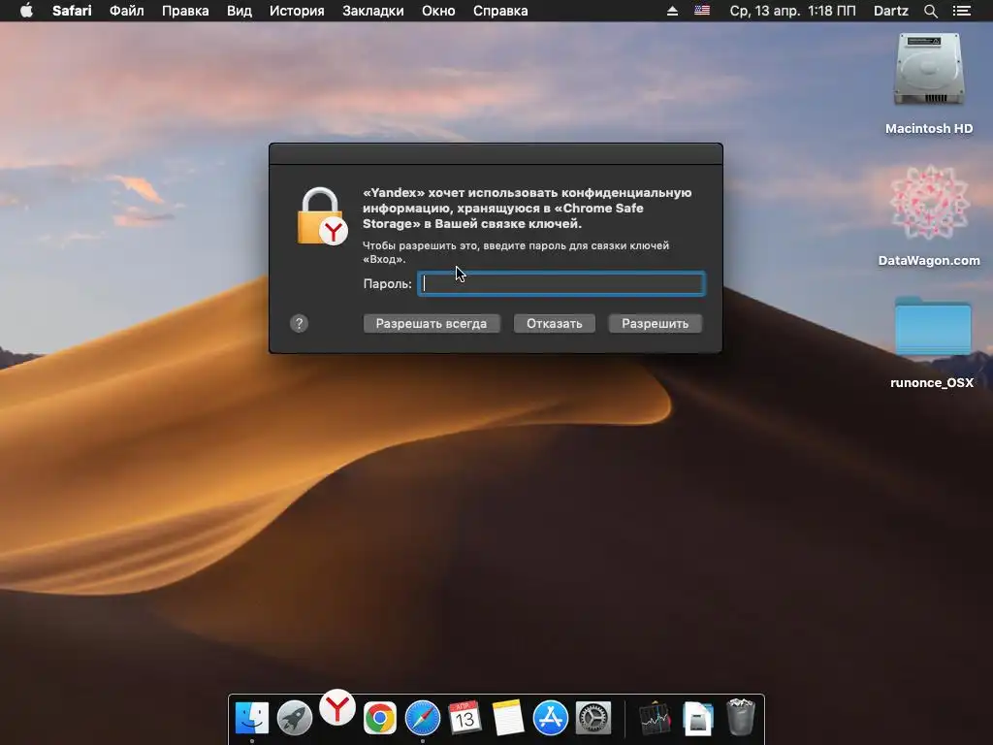The image size is (993, 745).
Task: Open the US flag input source menu
Action: (x=702, y=11)
